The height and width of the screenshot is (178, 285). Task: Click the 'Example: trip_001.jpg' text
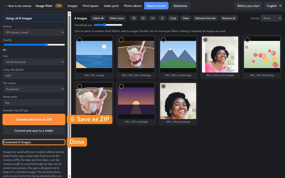click(16, 110)
